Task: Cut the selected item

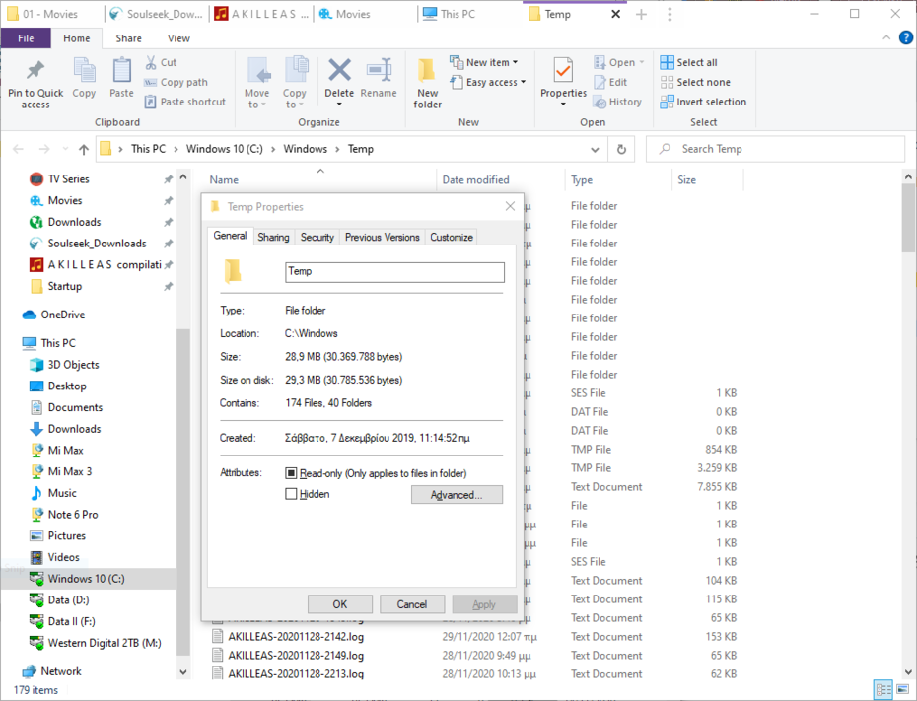Action: click(x=161, y=62)
